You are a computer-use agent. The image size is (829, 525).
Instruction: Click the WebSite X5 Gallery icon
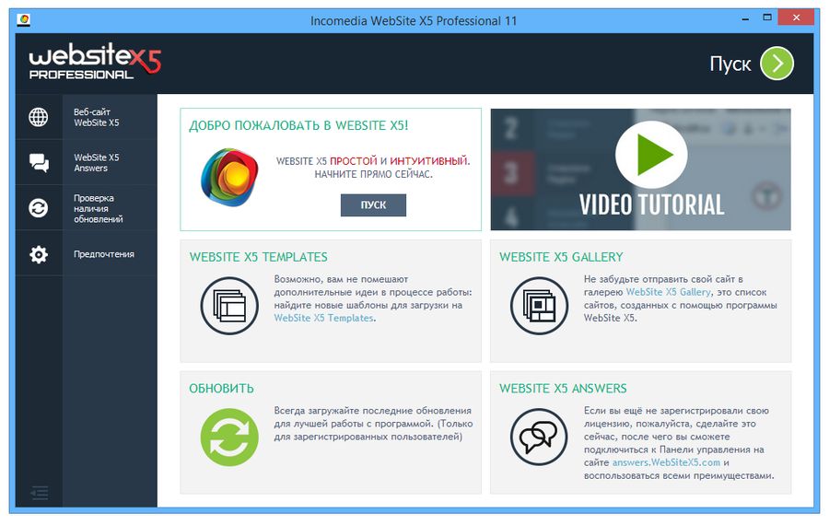pos(539,305)
